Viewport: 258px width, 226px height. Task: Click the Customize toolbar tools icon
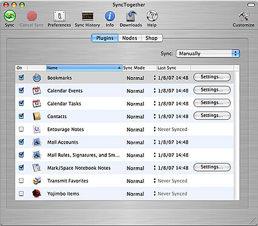(x=243, y=16)
